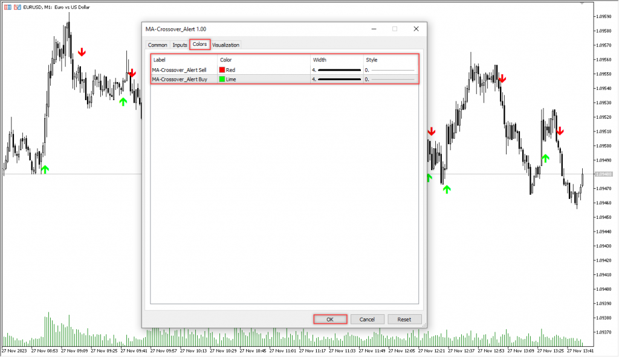
Task: Open the Inputs tab
Action: [x=180, y=45]
